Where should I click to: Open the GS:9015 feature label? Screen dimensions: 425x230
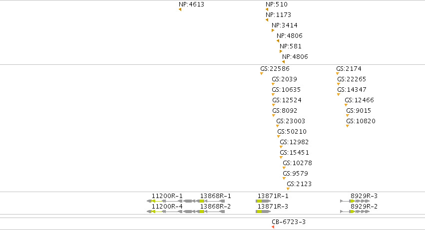tap(359, 111)
